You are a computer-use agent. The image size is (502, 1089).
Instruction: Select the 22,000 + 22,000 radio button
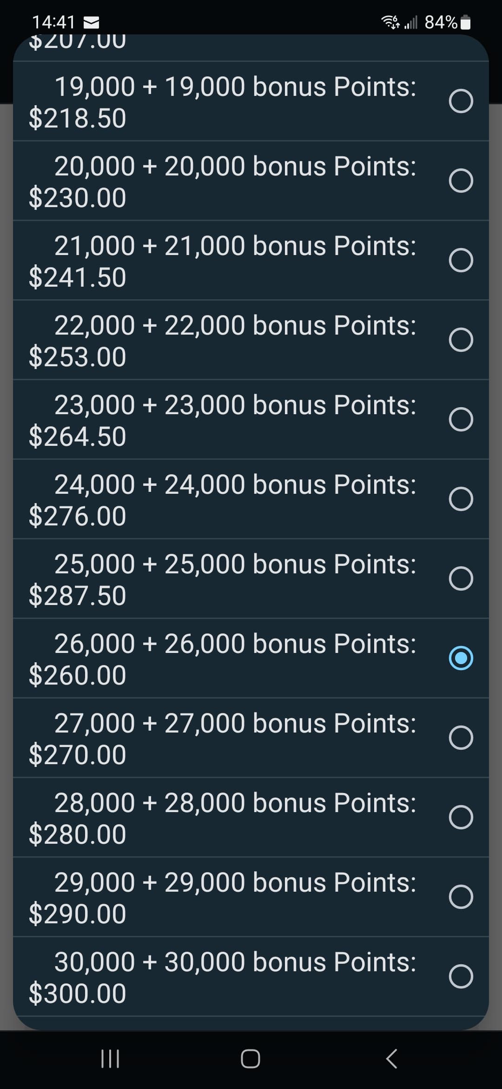click(x=461, y=340)
